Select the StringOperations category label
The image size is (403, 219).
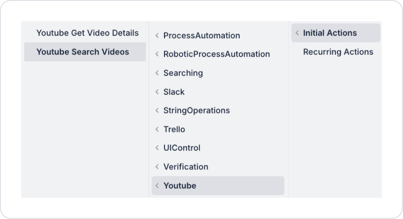pos(197,110)
